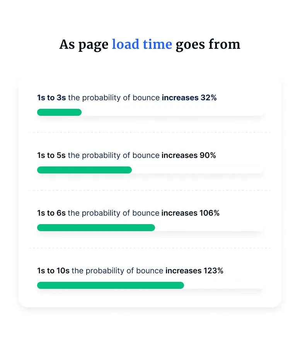Click "the probability of bounce" in the 1s to 5s row
Image resolution: width=300 pixels, height=343 pixels.
point(114,156)
